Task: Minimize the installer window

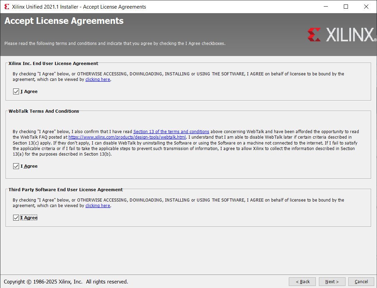Action: 326,7
